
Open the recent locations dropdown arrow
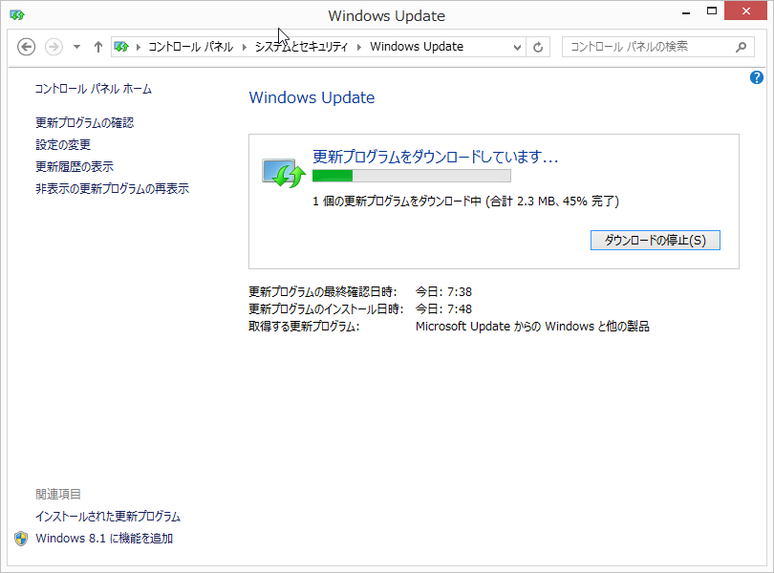[76, 47]
